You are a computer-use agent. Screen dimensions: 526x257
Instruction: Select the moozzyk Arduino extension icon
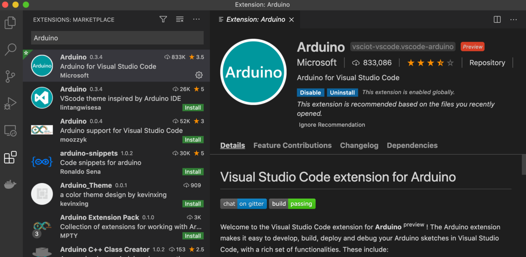(42, 130)
